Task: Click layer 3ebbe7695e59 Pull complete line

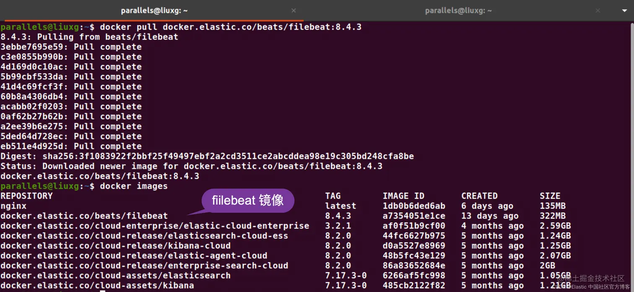Action: [71, 47]
